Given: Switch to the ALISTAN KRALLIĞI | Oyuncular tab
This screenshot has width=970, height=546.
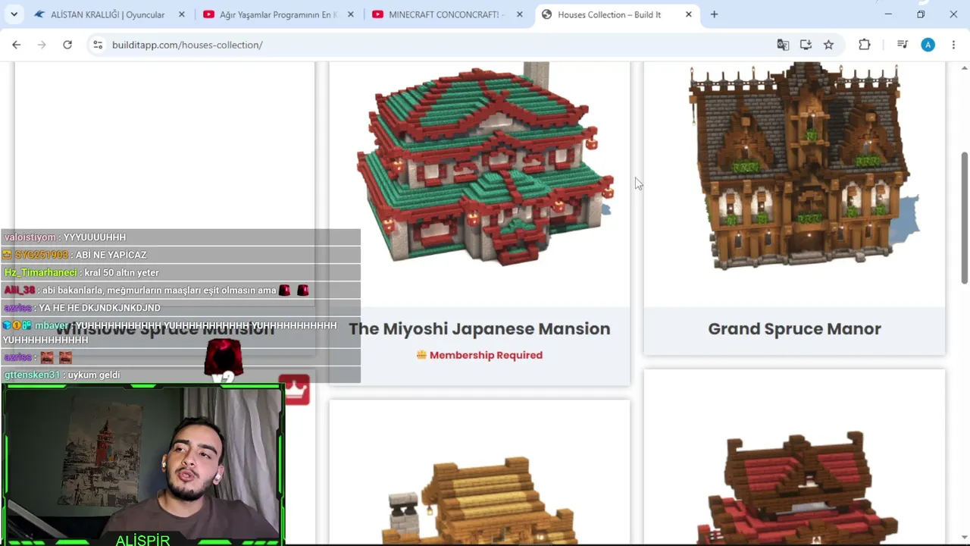Looking at the screenshot, I should (x=108, y=14).
